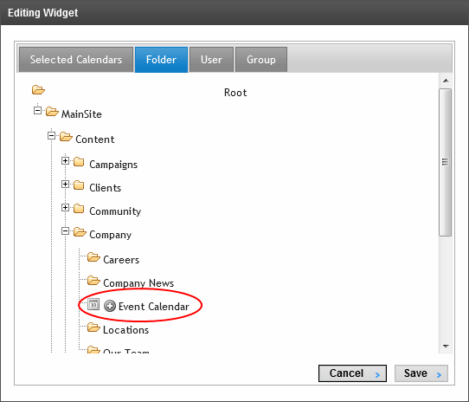
Task: Click the MainSite folder icon
Action: point(52,112)
